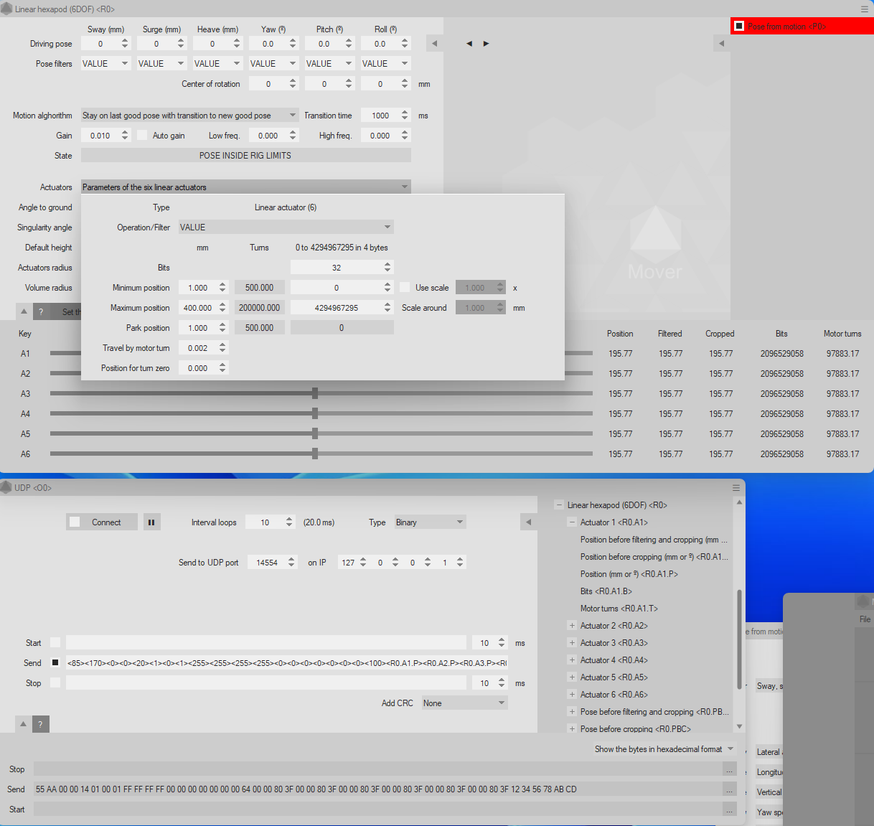Viewport: 874px width, 826px height.
Task: Enable the Auto gain checkbox
Action: pos(141,135)
